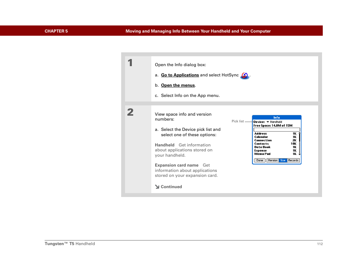Click the HotSync application icon
The height and width of the screenshot is (261, 338).
[x=245, y=76]
